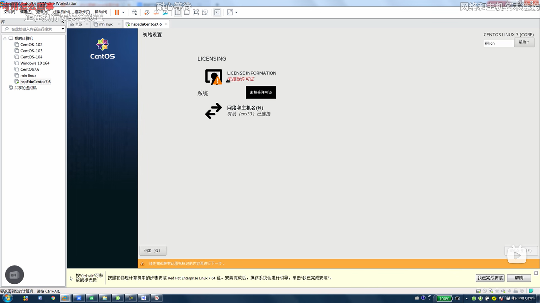Viewport: 540px width, 303px height.
Task: Open the 文件(F) menu
Action: click(x=9, y=12)
